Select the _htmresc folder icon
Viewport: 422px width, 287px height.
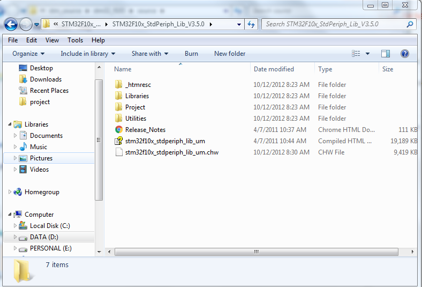(118, 84)
